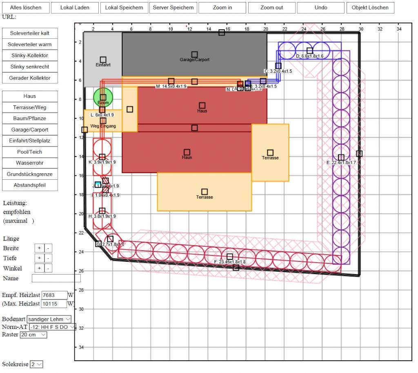Select collector G handle
Screen dimensions: 418x373
pyautogui.click(x=110, y=239)
